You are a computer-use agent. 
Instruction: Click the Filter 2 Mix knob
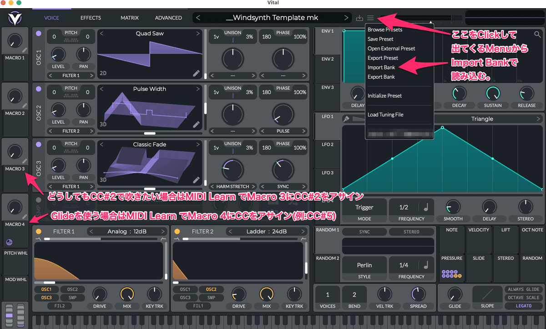tap(266, 294)
